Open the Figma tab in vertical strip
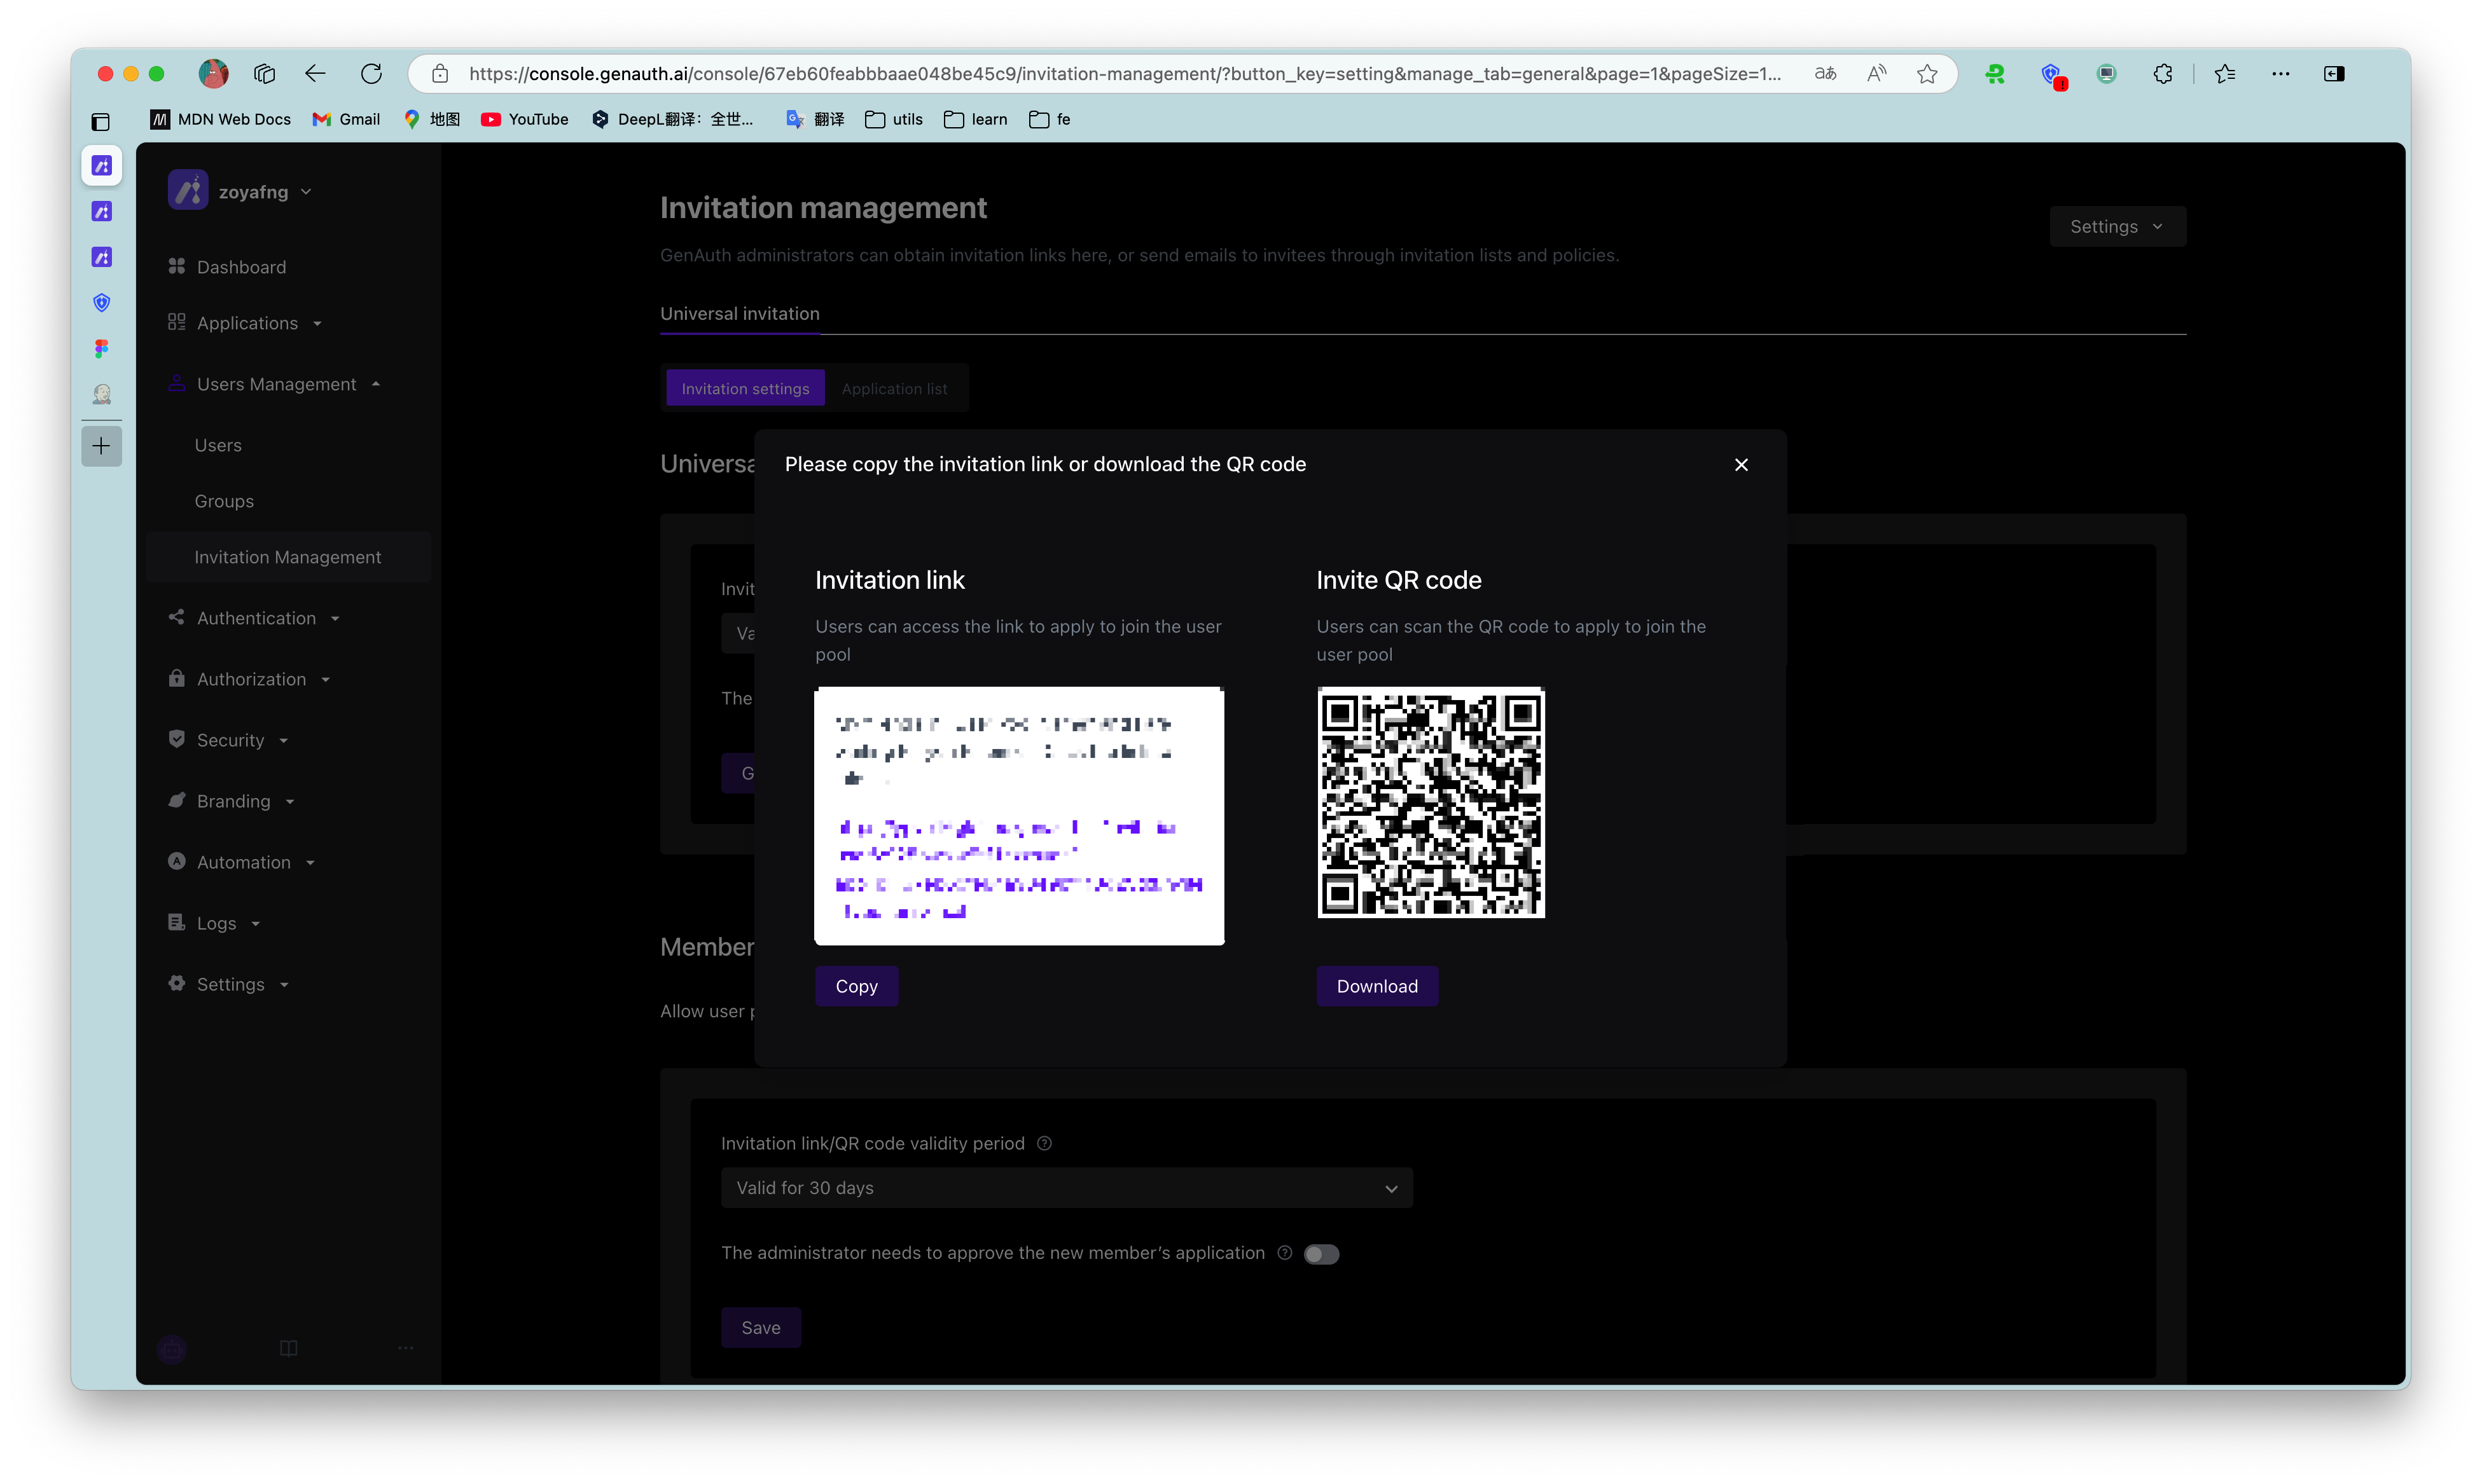The width and height of the screenshot is (2482, 1484). click(x=101, y=348)
